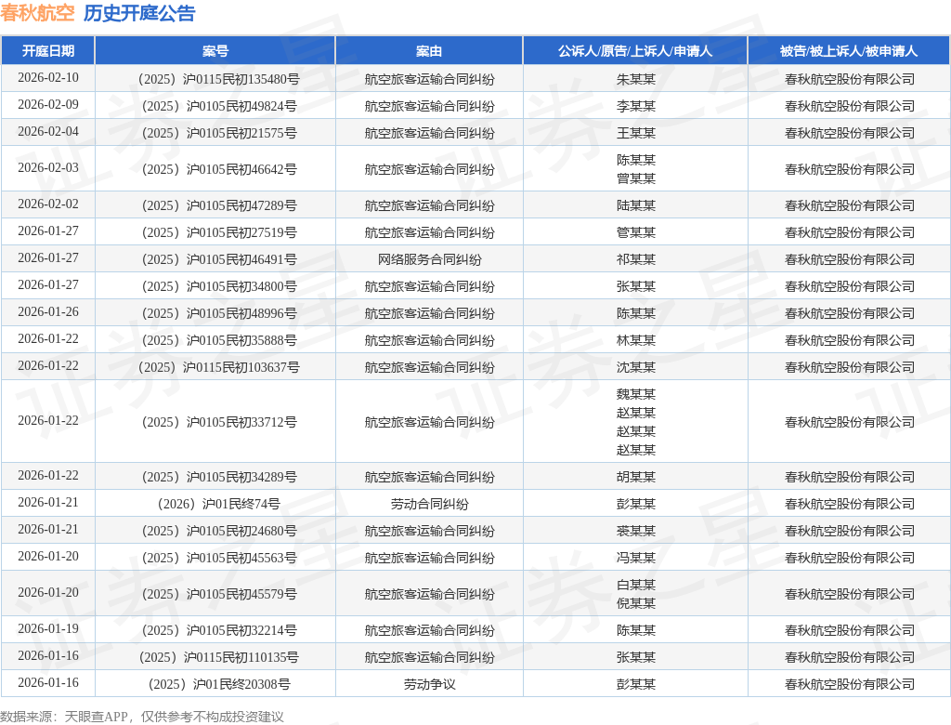Click plaintiff 胡某某
The height and width of the screenshot is (725, 951).
[x=635, y=477]
